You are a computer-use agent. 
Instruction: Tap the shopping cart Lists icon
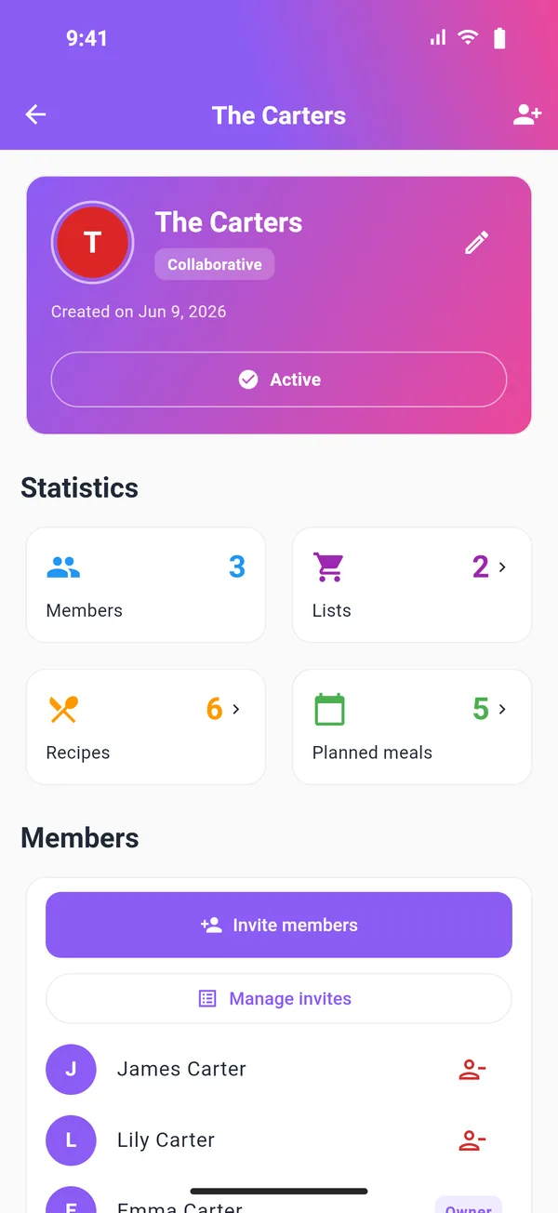[328, 567]
